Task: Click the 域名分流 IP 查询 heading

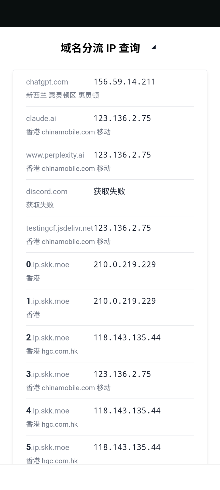Action: click(100, 48)
